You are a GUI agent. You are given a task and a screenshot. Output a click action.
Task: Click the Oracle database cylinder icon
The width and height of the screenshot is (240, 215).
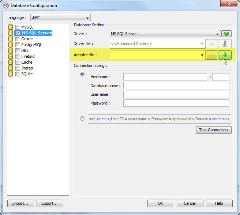click(x=11, y=38)
